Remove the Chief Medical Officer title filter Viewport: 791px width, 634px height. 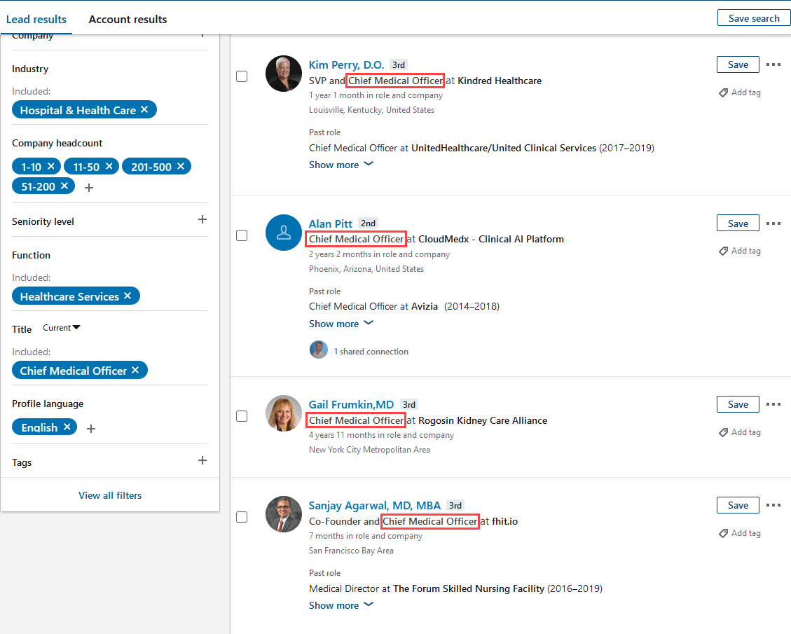coord(135,370)
